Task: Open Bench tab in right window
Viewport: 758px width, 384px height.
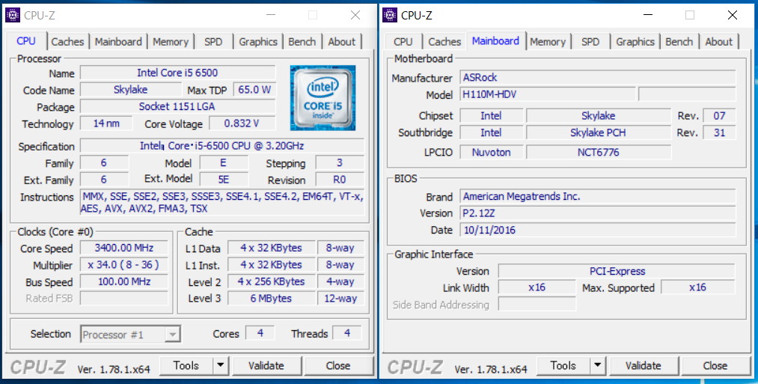Action: point(679,42)
